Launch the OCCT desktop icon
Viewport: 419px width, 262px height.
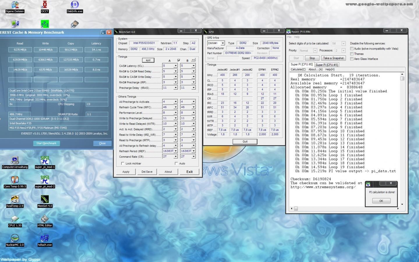point(45,7)
